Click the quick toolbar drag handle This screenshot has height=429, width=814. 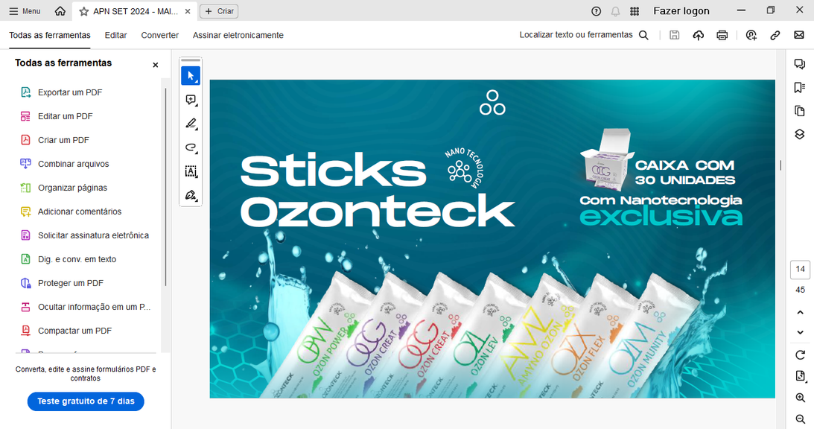point(191,60)
